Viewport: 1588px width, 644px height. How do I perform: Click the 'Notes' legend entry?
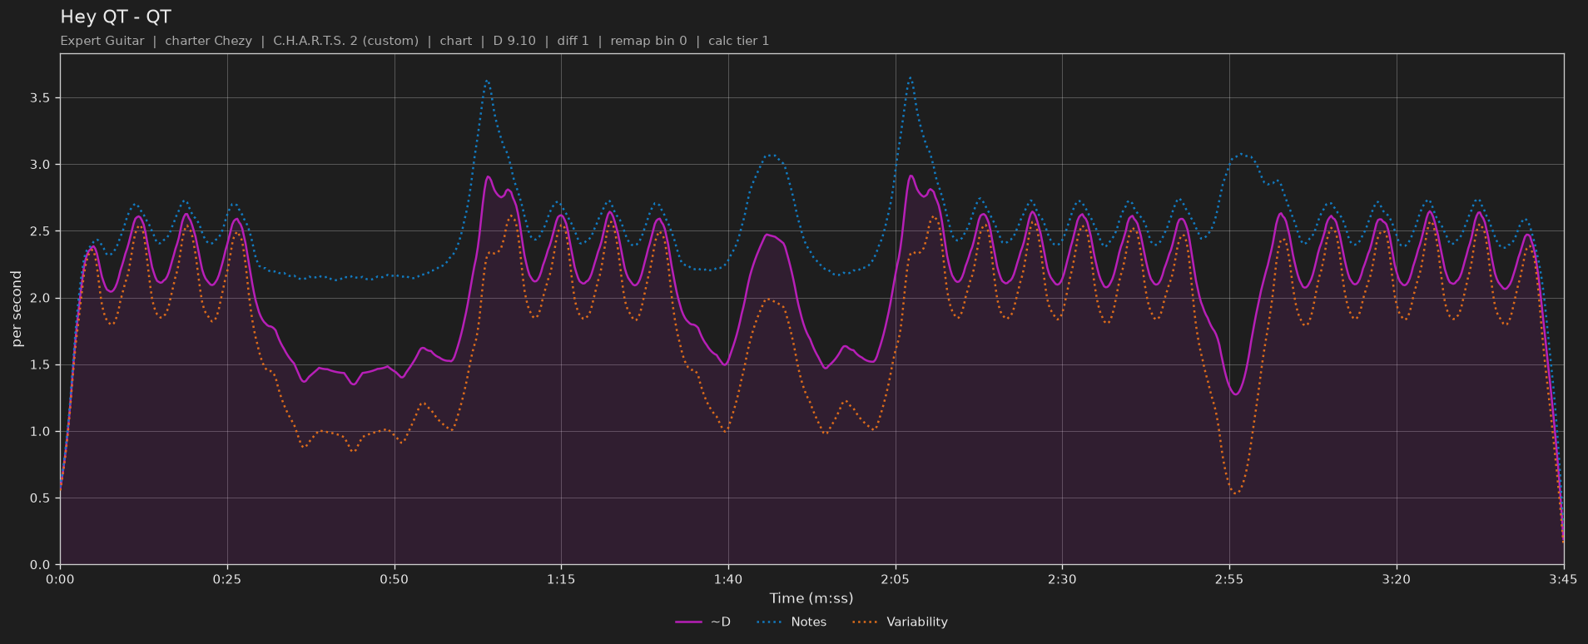coord(791,622)
